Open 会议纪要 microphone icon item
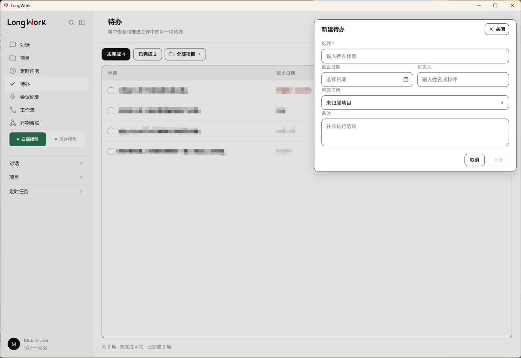Image resolution: width=521 pixels, height=358 pixels. 13,97
